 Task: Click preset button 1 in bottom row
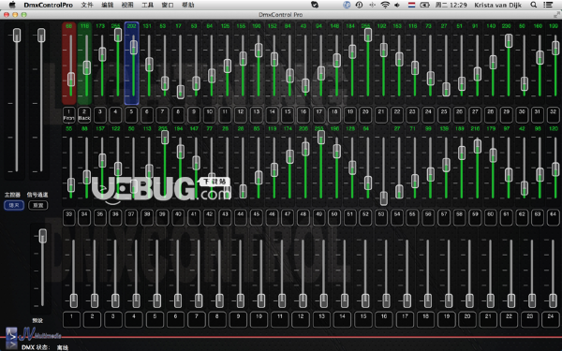point(72,319)
